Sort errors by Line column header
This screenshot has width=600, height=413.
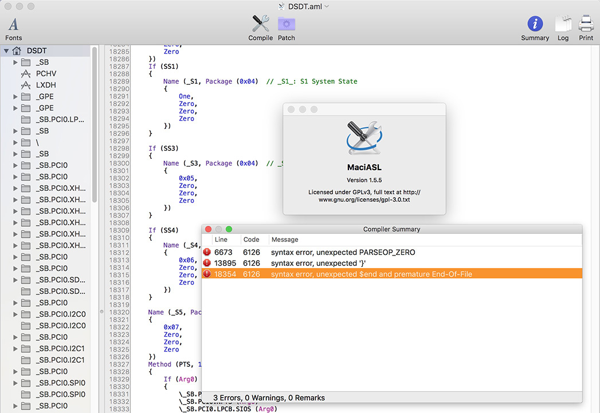(221, 239)
